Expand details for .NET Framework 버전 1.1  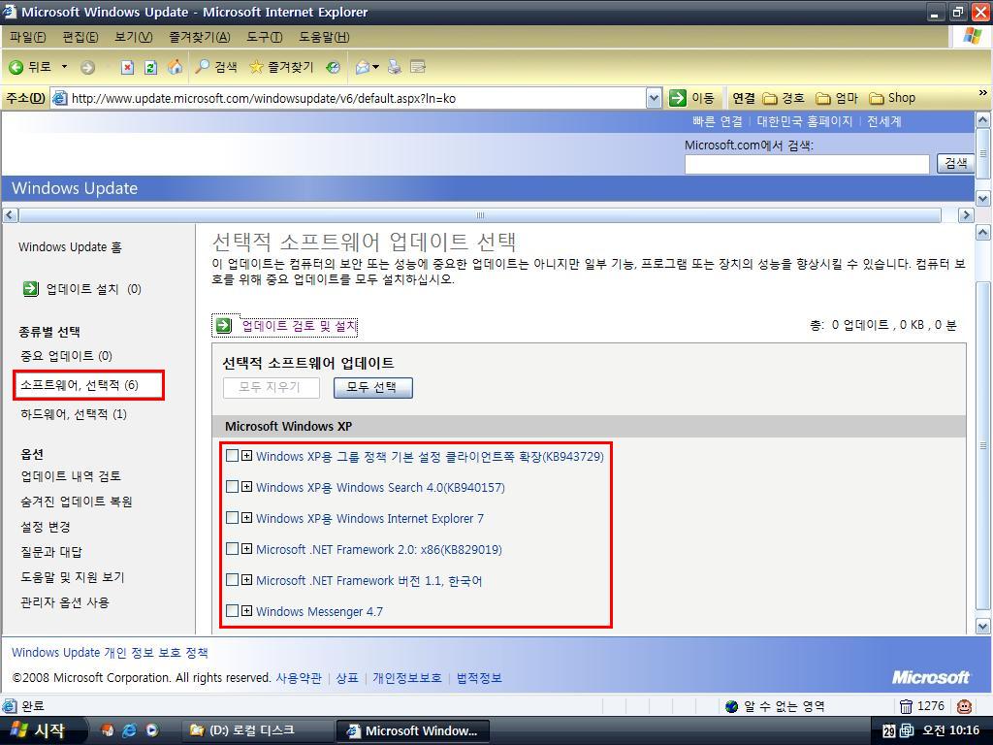pyautogui.click(x=247, y=580)
